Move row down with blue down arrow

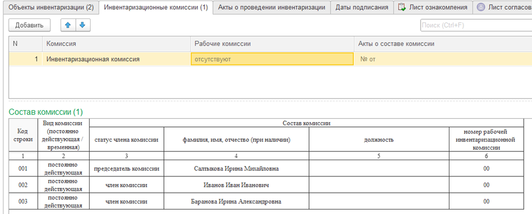point(82,26)
